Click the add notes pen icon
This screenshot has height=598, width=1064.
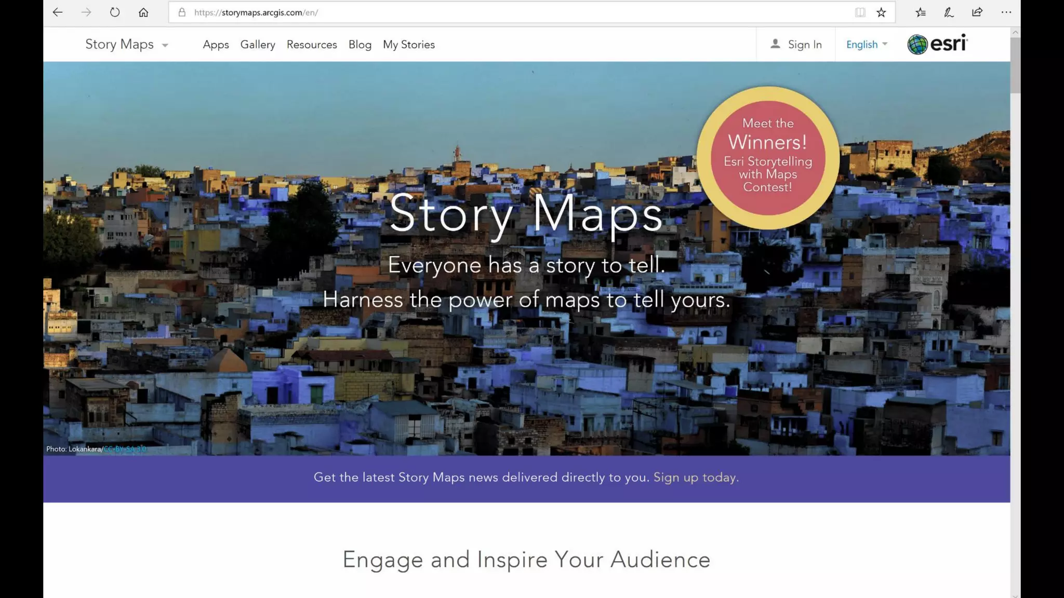click(949, 12)
